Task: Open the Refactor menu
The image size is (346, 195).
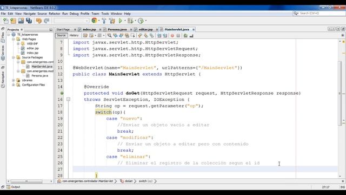Action: (54, 14)
